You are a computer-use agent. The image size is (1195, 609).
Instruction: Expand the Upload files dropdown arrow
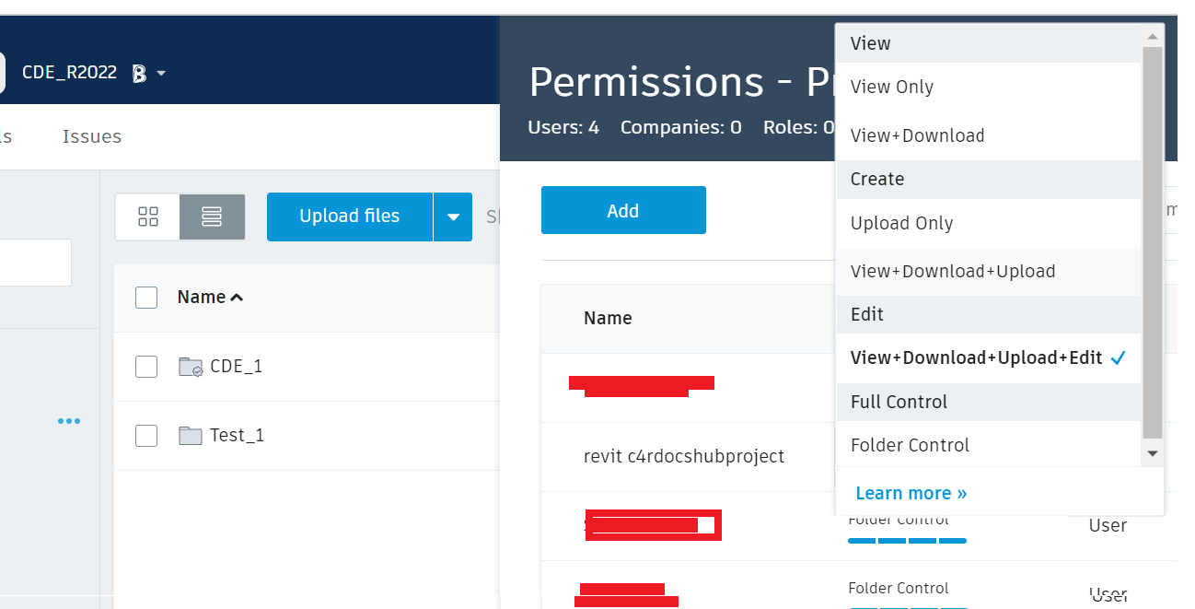(453, 217)
